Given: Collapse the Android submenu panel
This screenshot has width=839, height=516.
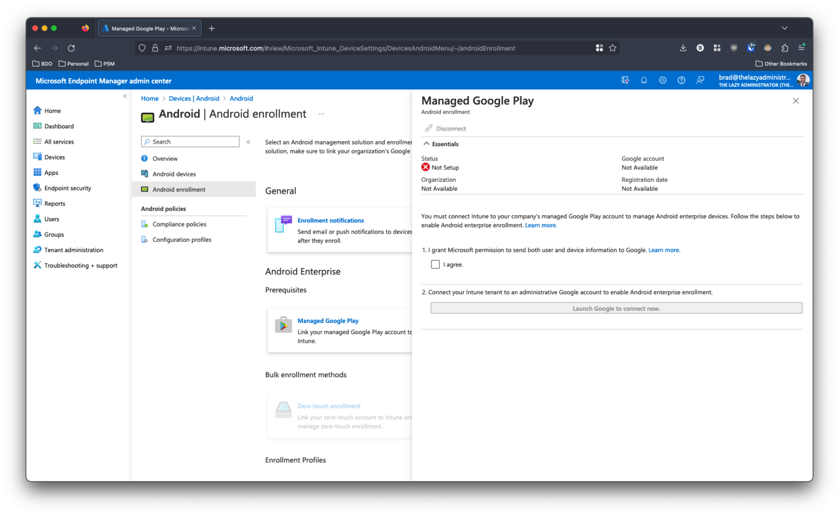Looking at the screenshot, I should pos(248,142).
